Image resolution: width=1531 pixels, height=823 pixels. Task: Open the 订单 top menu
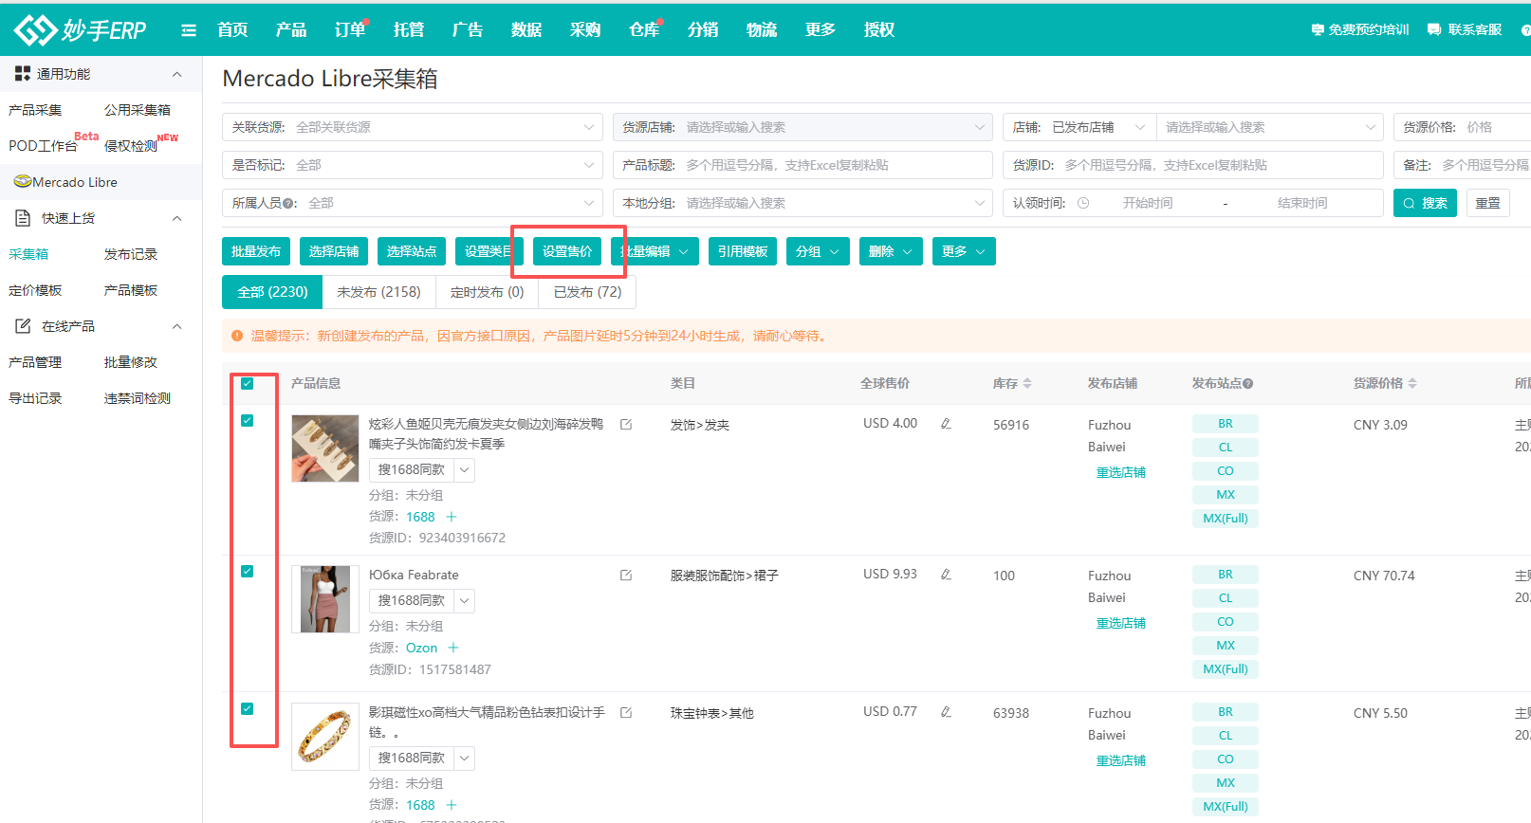click(x=349, y=30)
